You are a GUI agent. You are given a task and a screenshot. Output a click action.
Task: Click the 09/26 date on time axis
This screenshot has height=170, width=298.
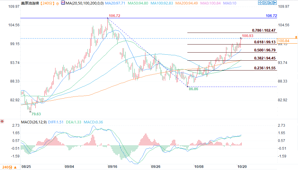156,167
